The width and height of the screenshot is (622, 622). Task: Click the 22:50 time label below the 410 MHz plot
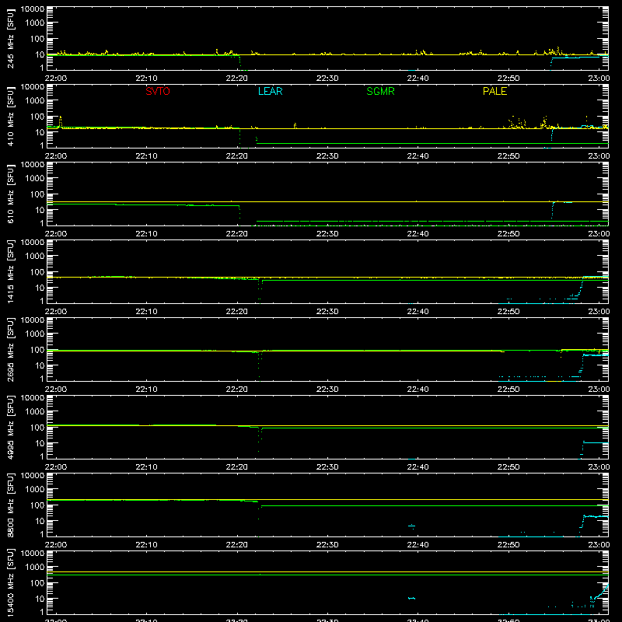click(x=508, y=156)
